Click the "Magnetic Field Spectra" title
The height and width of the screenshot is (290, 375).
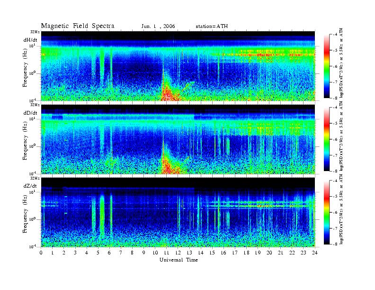click(78, 26)
